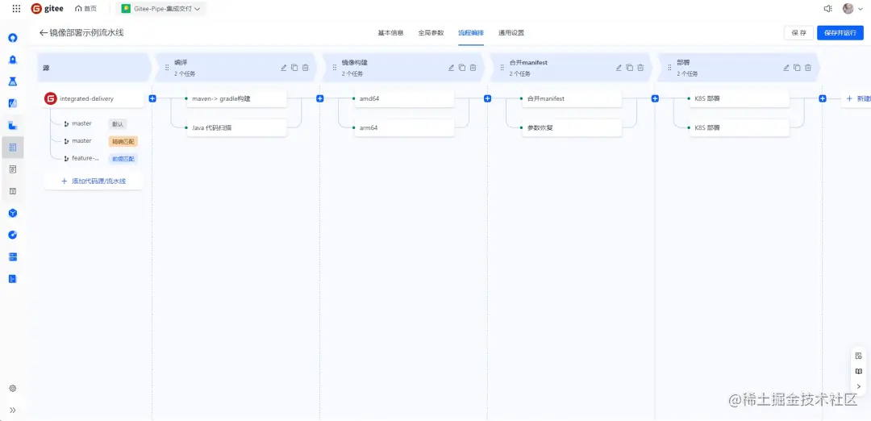Edit the 部署 stage with pencil icon
The height and width of the screenshot is (421, 871).
point(786,68)
